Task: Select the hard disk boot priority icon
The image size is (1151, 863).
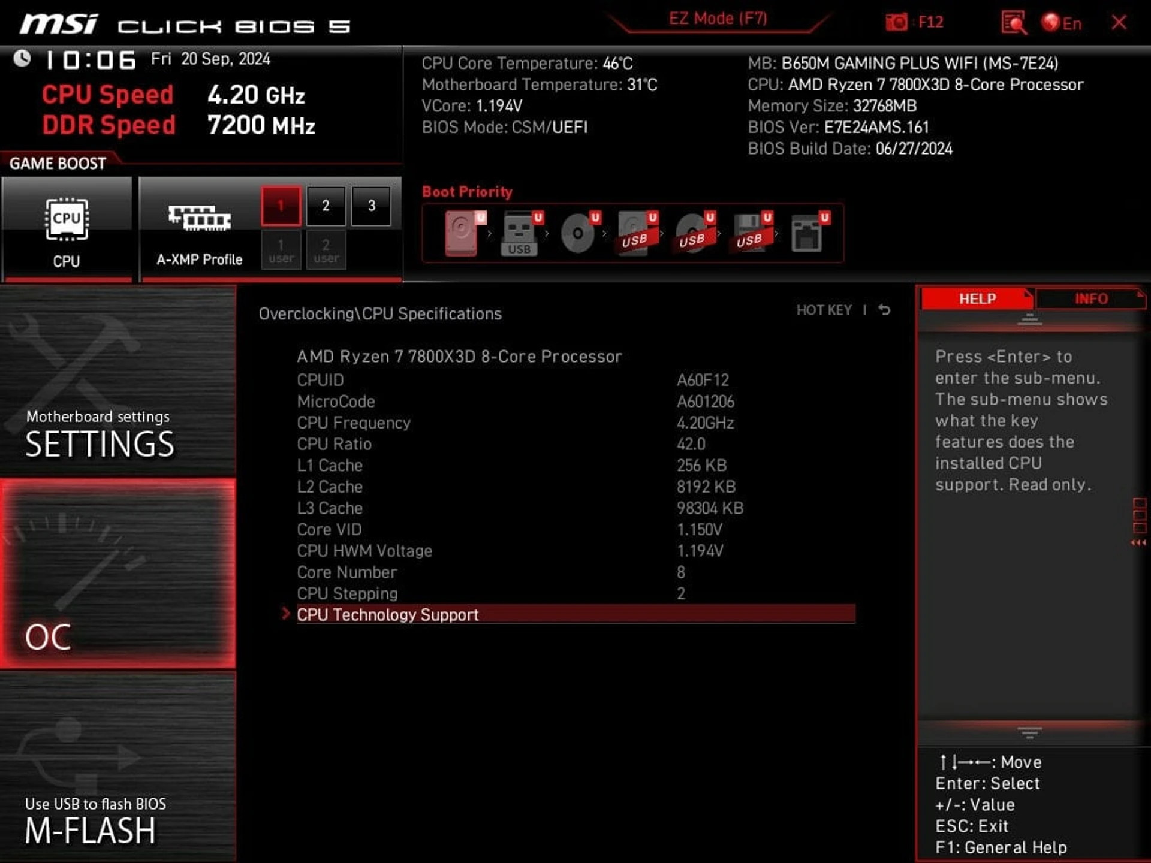Action: pos(465,233)
